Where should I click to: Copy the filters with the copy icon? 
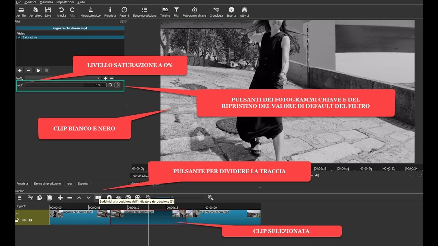[x=38, y=70]
